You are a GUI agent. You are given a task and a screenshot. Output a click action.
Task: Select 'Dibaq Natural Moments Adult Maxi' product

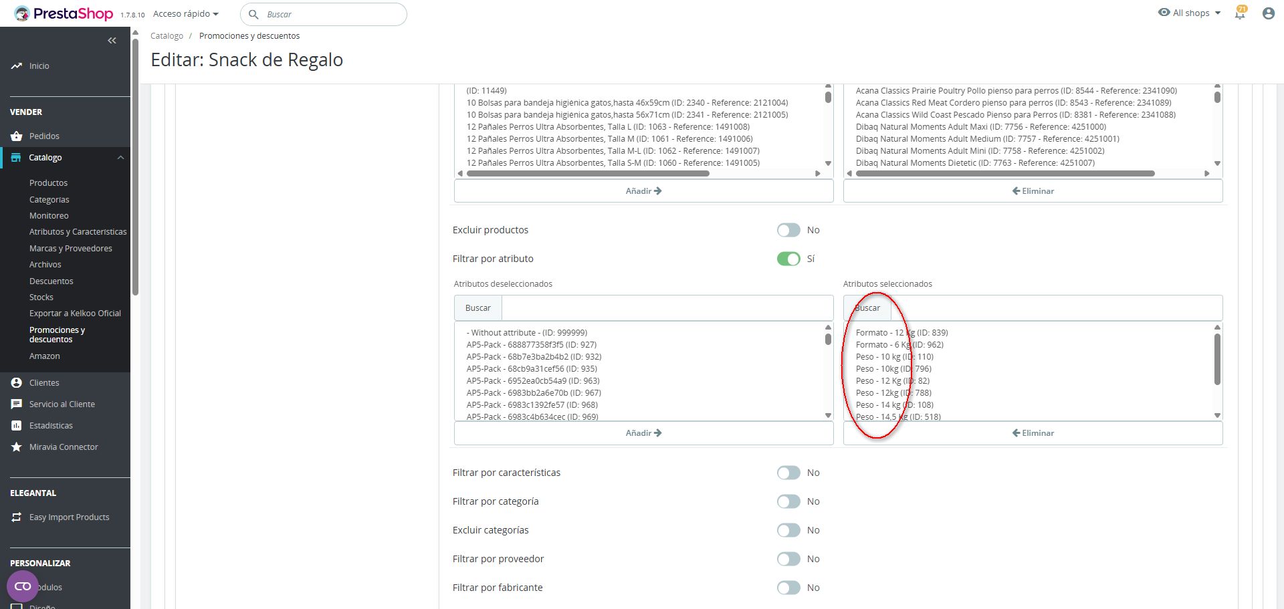point(981,127)
